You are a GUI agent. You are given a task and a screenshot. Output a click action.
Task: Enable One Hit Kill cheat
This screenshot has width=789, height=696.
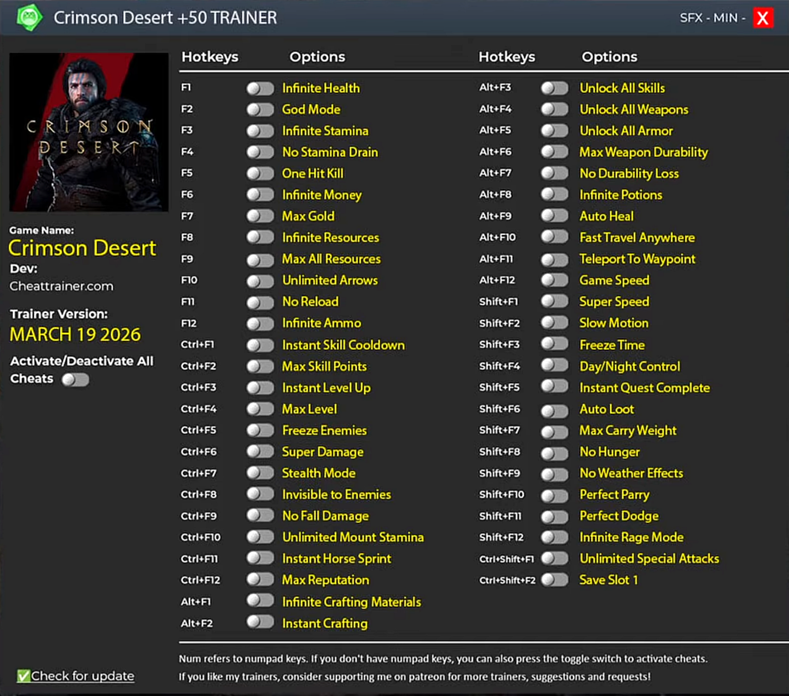click(260, 174)
